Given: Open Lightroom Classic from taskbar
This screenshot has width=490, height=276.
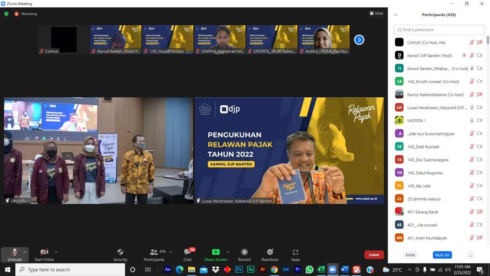Looking at the screenshot, I should pos(286,269).
